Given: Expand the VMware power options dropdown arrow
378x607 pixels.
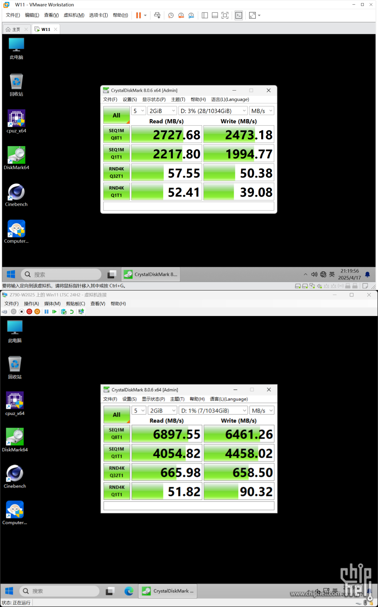Looking at the screenshot, I should (145, 15).
